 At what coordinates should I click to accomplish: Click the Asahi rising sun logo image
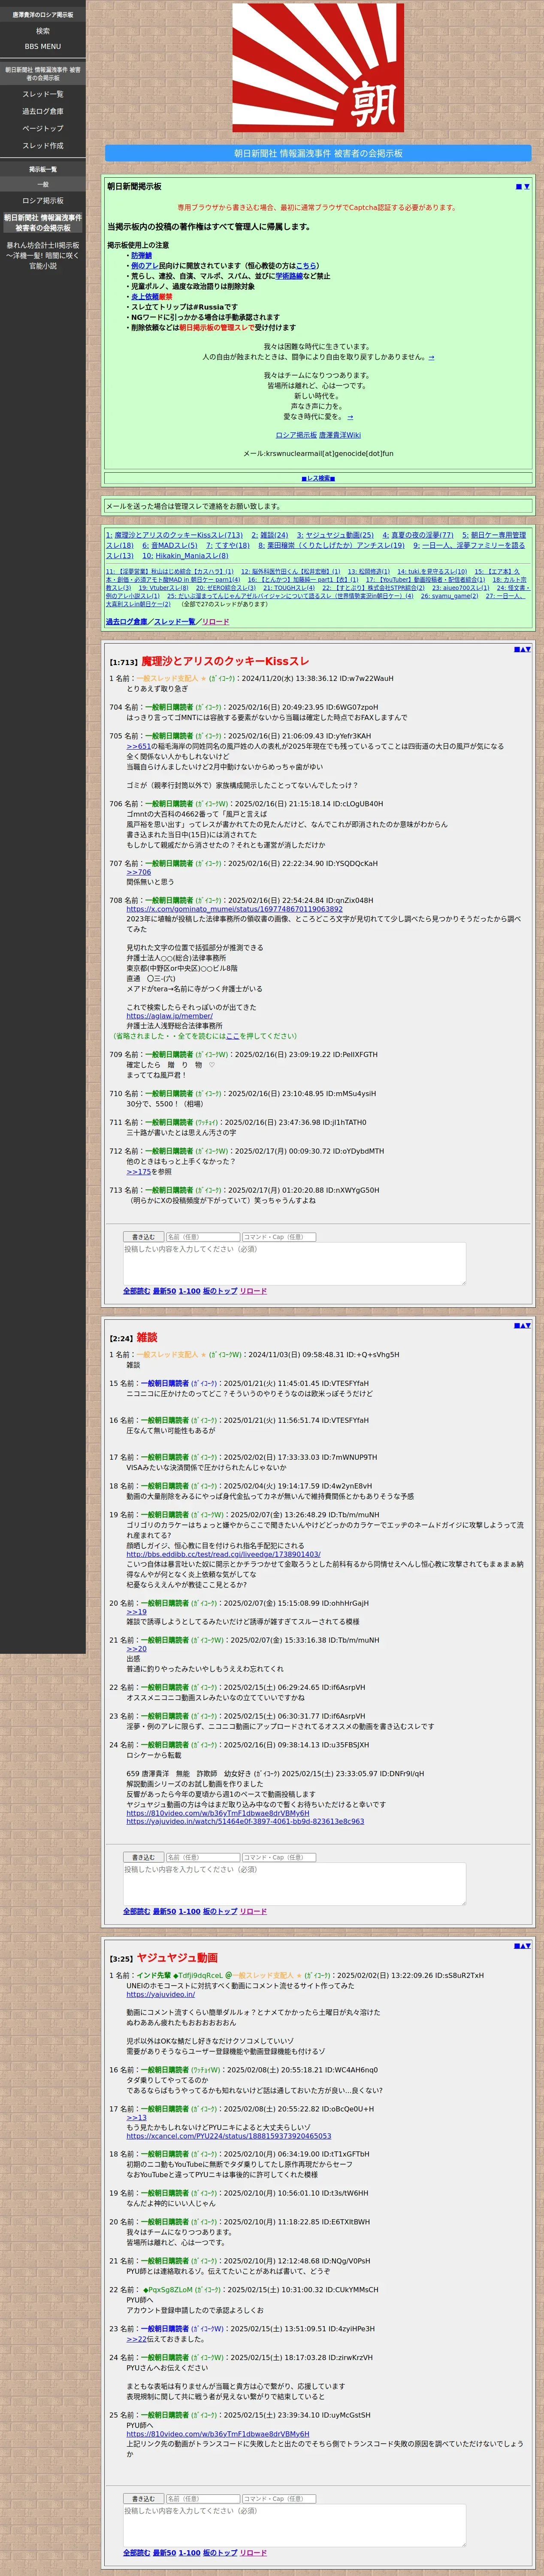(318, 68)
